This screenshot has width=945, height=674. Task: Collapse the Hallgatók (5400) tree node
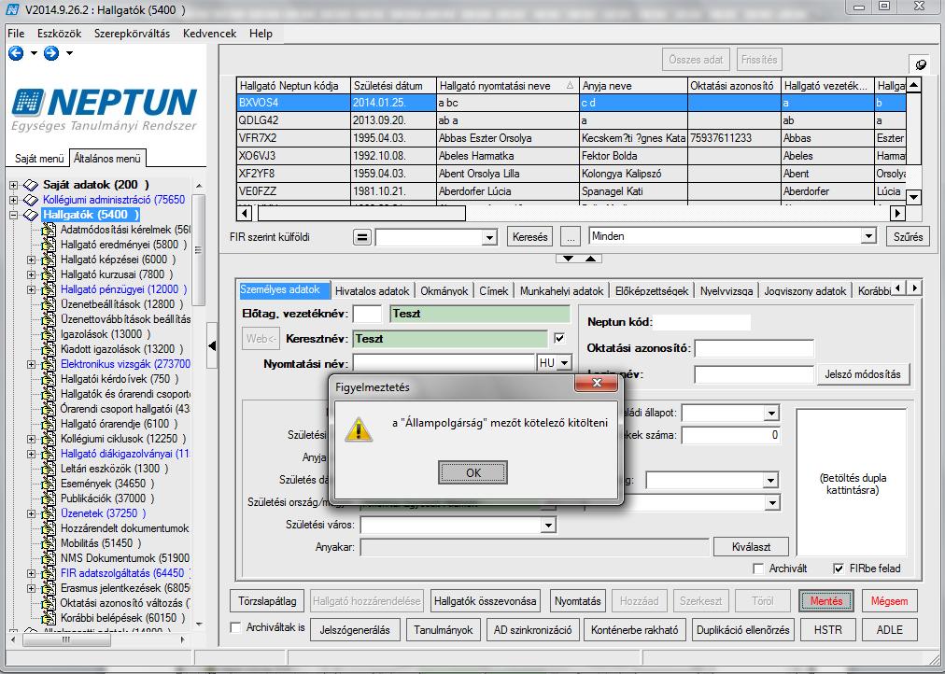pos(14,215)
